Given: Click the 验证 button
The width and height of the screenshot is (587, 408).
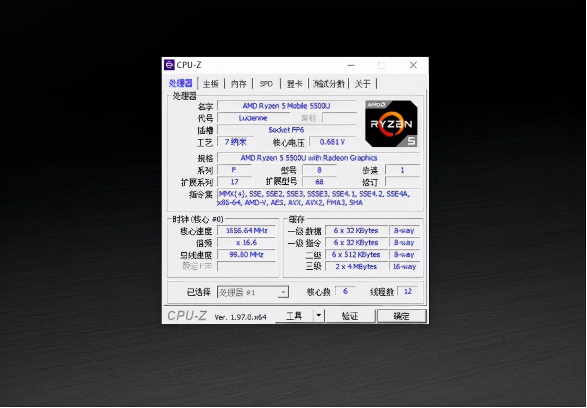Looking at the screenshot, I should click(x=351, y=315).
